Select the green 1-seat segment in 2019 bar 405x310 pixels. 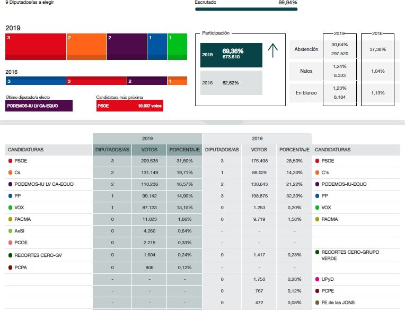pyautogui.click(x=177, y=47)
